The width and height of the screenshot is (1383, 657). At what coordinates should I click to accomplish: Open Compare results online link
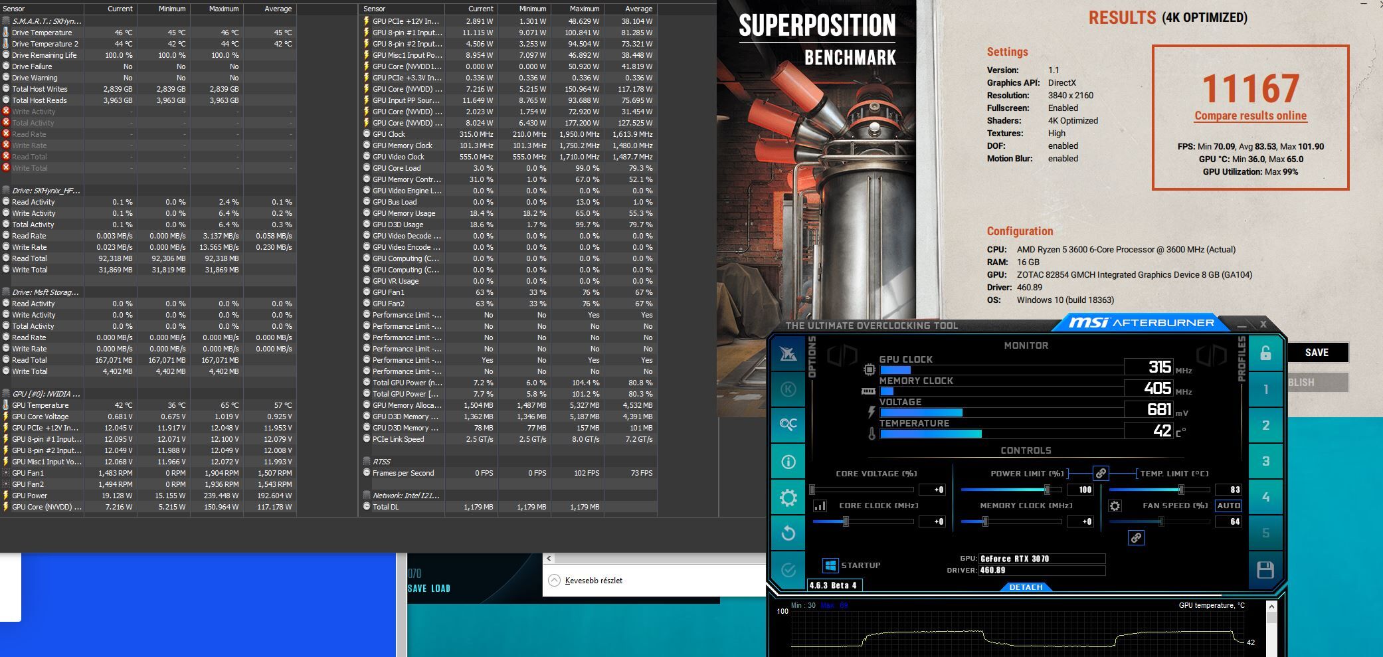(x=1250, y=116)
